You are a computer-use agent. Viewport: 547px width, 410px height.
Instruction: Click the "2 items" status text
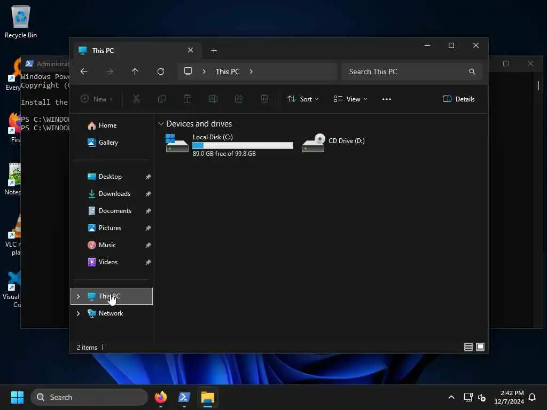click(x=87, y=347)
